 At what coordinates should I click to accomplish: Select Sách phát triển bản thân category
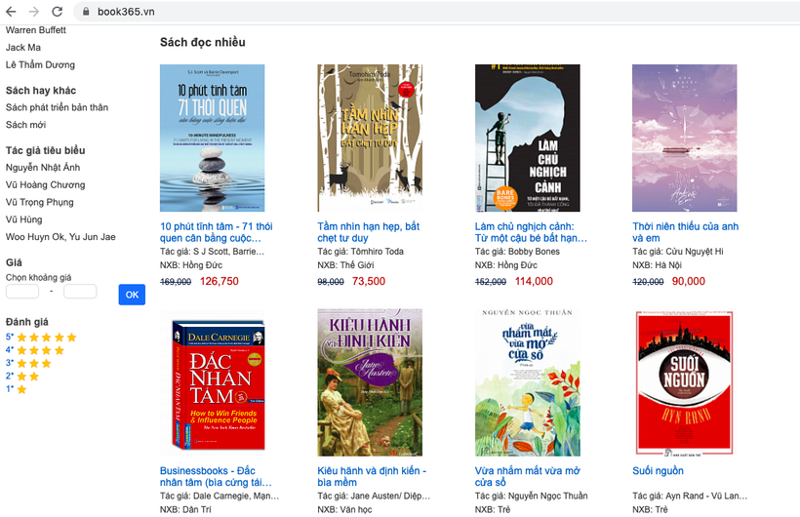pyautogui.click(x=57, y=107)
